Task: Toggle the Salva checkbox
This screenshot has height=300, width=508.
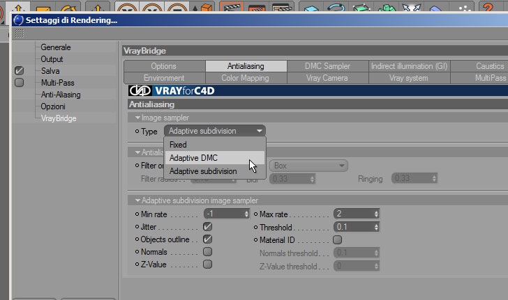Action: (x=19, y=70)
